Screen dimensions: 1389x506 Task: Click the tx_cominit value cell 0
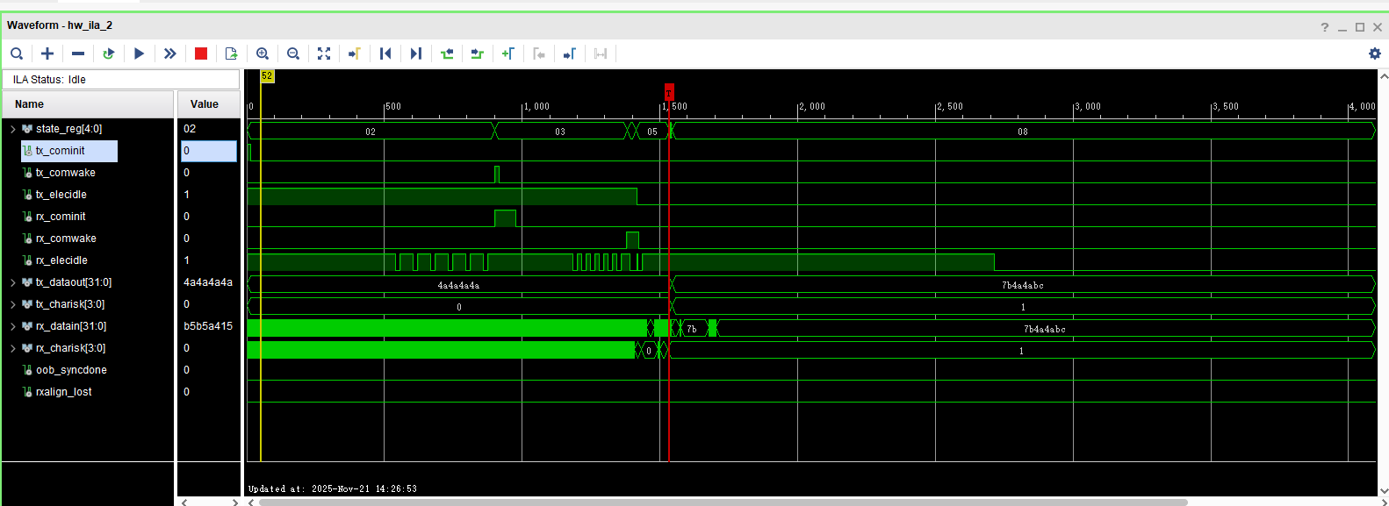(209, 151)
